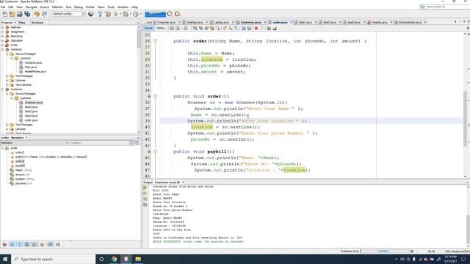Click the History view button
Image resolution: width=470 pixels, height=264 pixels.
(x=161, y=28)
